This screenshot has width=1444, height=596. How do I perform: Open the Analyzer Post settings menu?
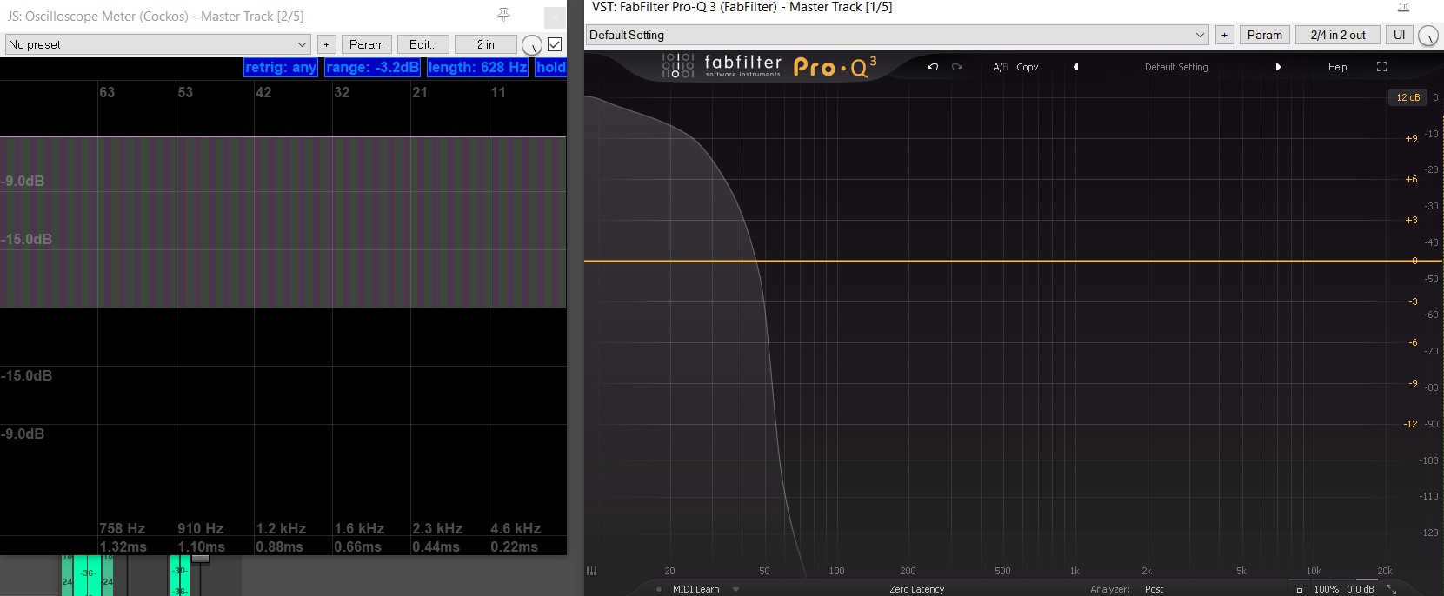[1154, 589]
